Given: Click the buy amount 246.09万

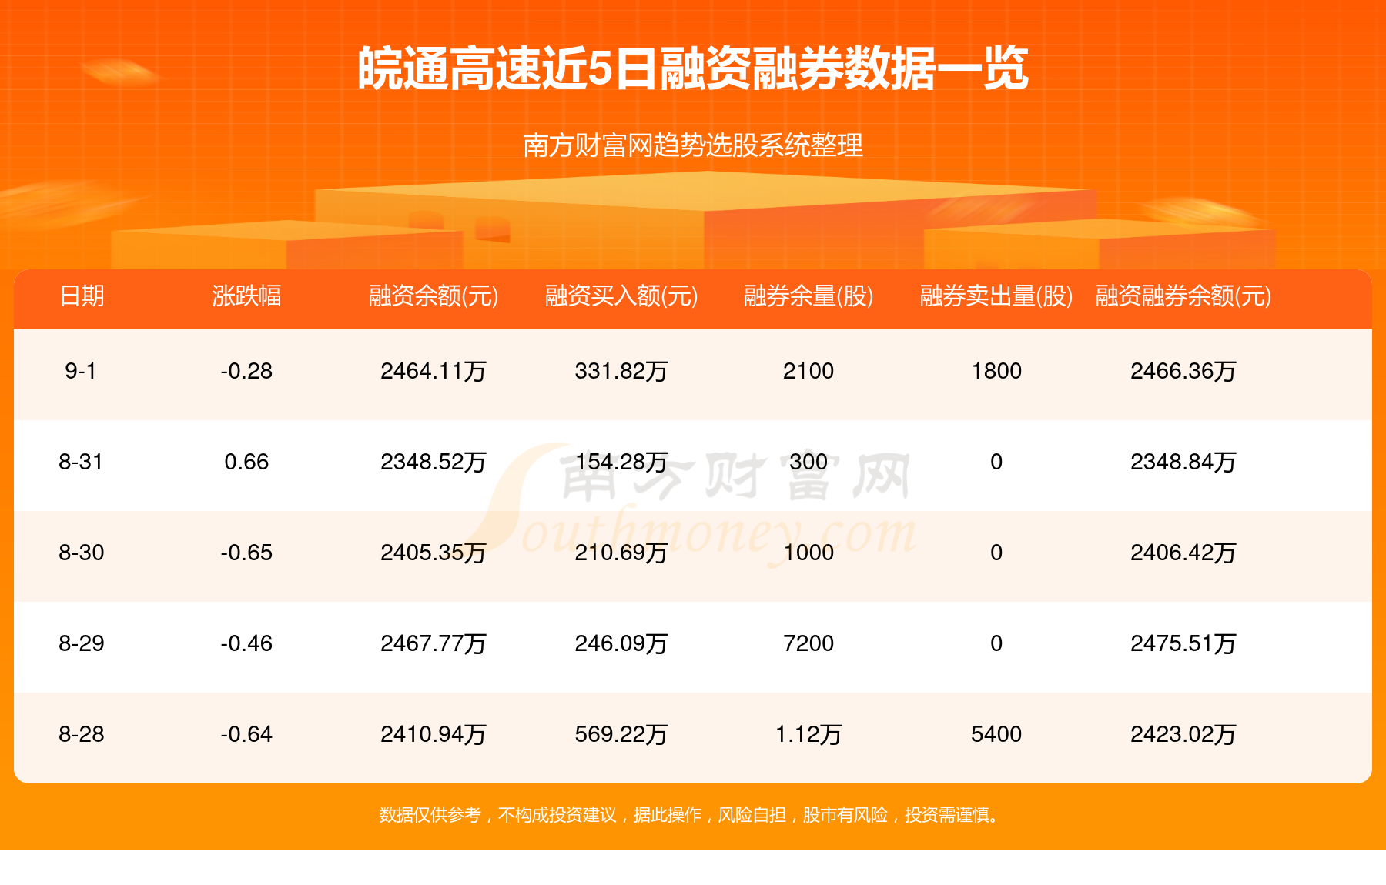Looking at the screenshot, I should pyautogui.click(x=621, y=643).
